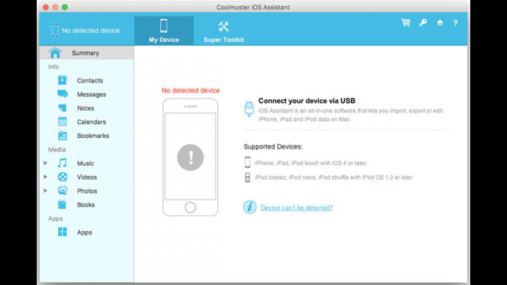Select the Apps item label in sidebar
Screen dimensions: 507x285
[x=85, y=233]
